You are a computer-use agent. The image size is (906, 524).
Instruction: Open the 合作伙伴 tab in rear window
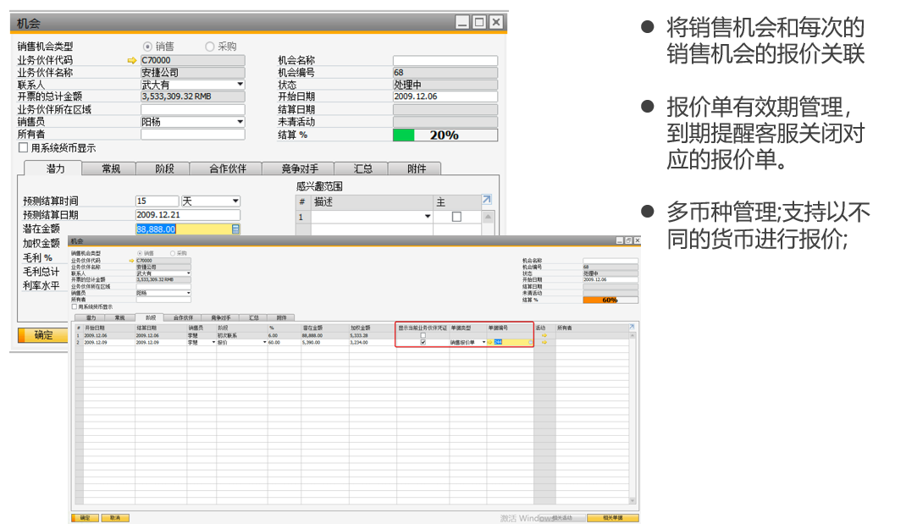tap(227, 168)
